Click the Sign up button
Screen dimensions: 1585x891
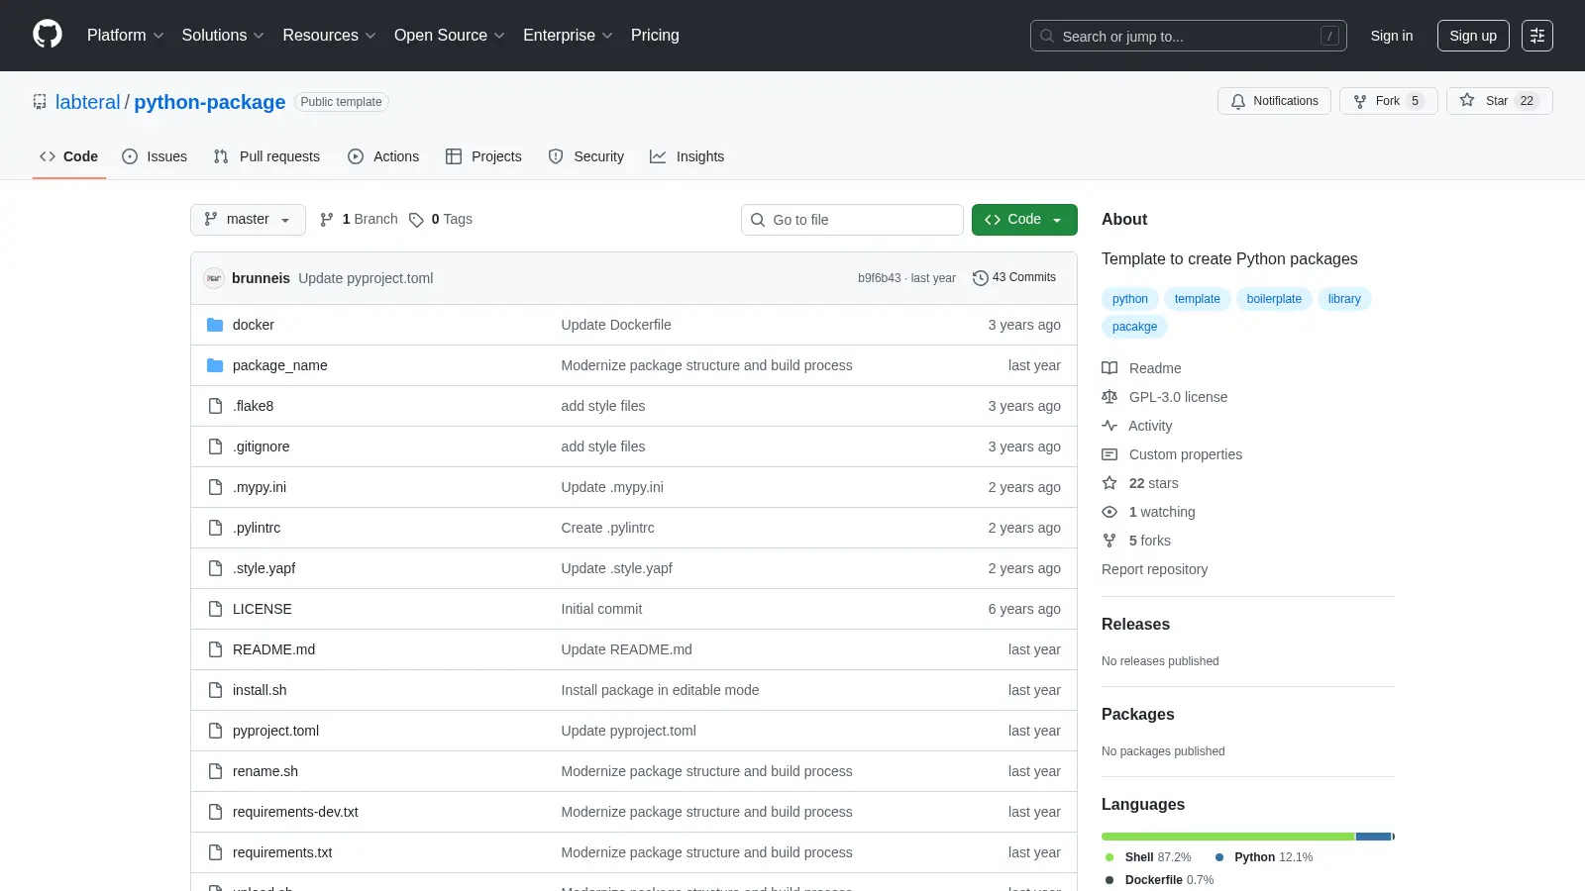[x=1473, y=36]
